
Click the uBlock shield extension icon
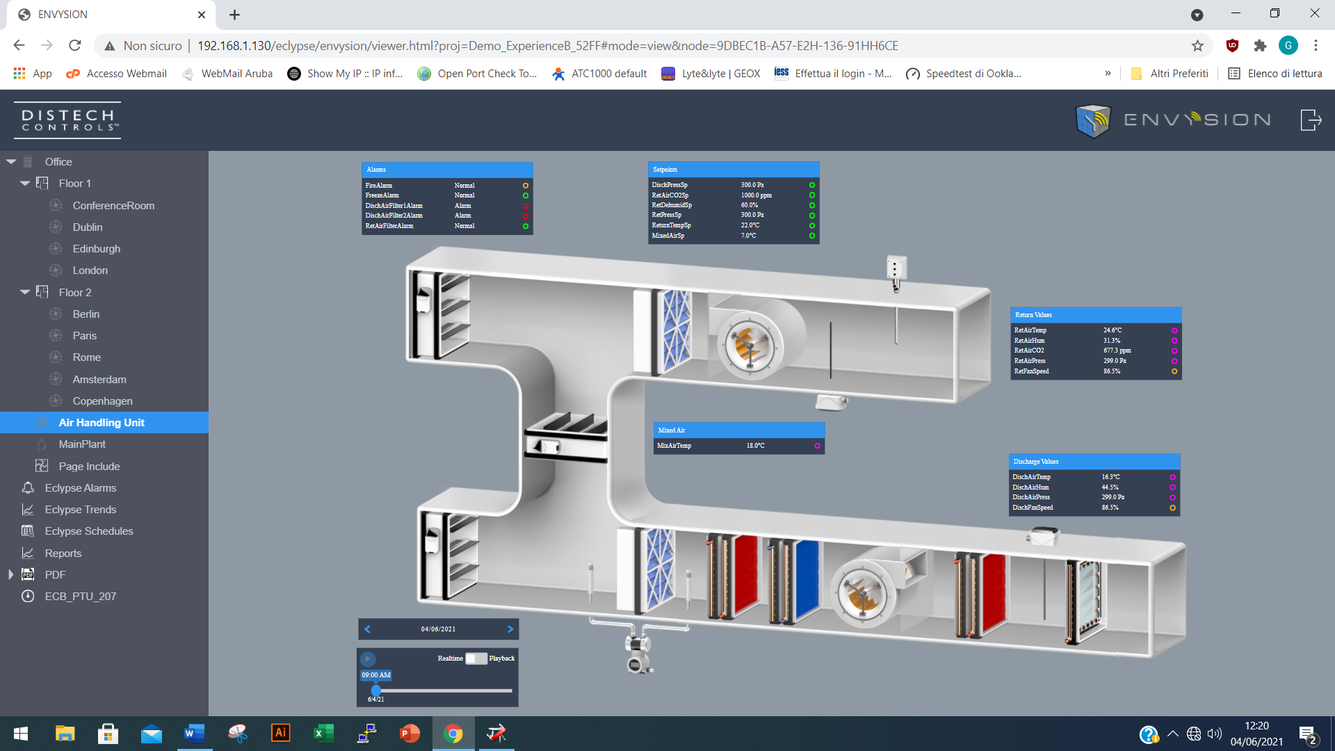1232,46
